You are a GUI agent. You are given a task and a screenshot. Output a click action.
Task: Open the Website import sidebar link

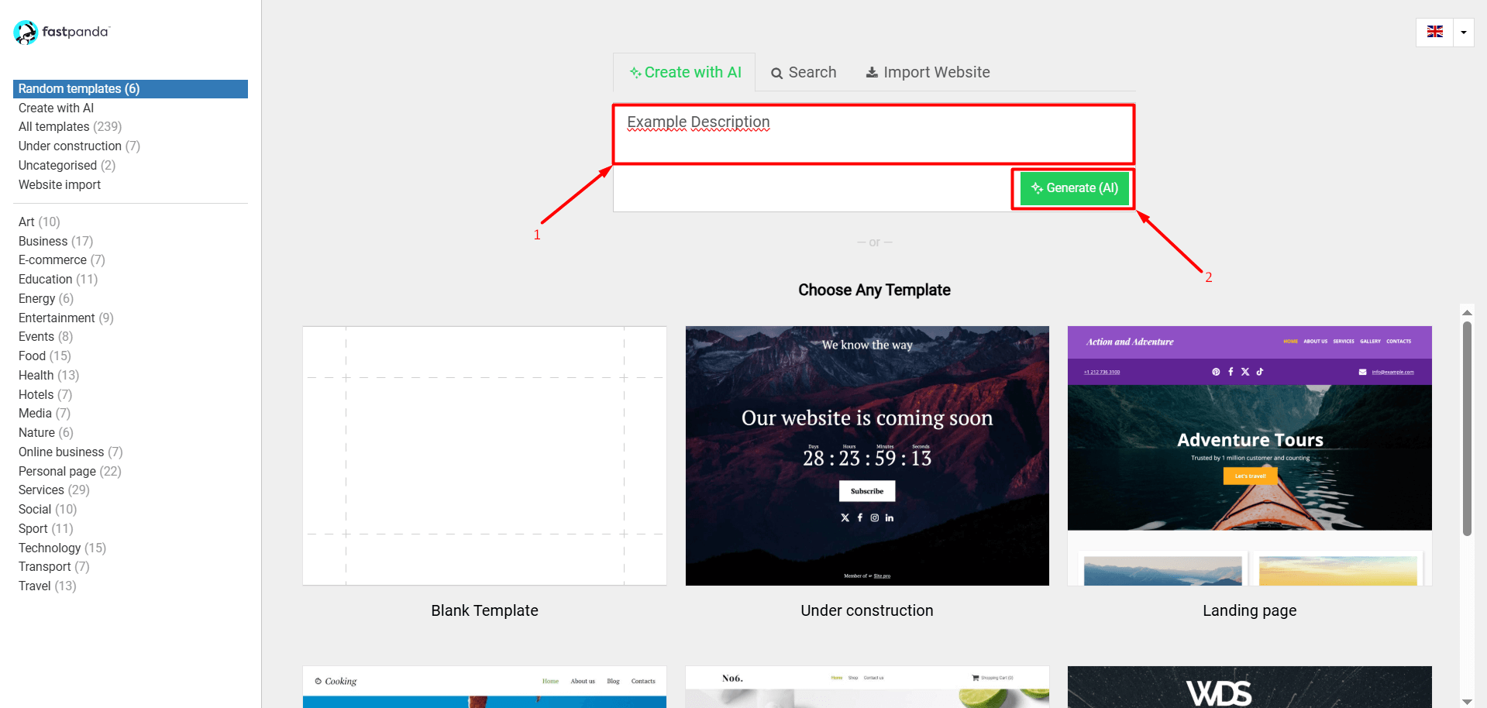(x=60, y=185)
